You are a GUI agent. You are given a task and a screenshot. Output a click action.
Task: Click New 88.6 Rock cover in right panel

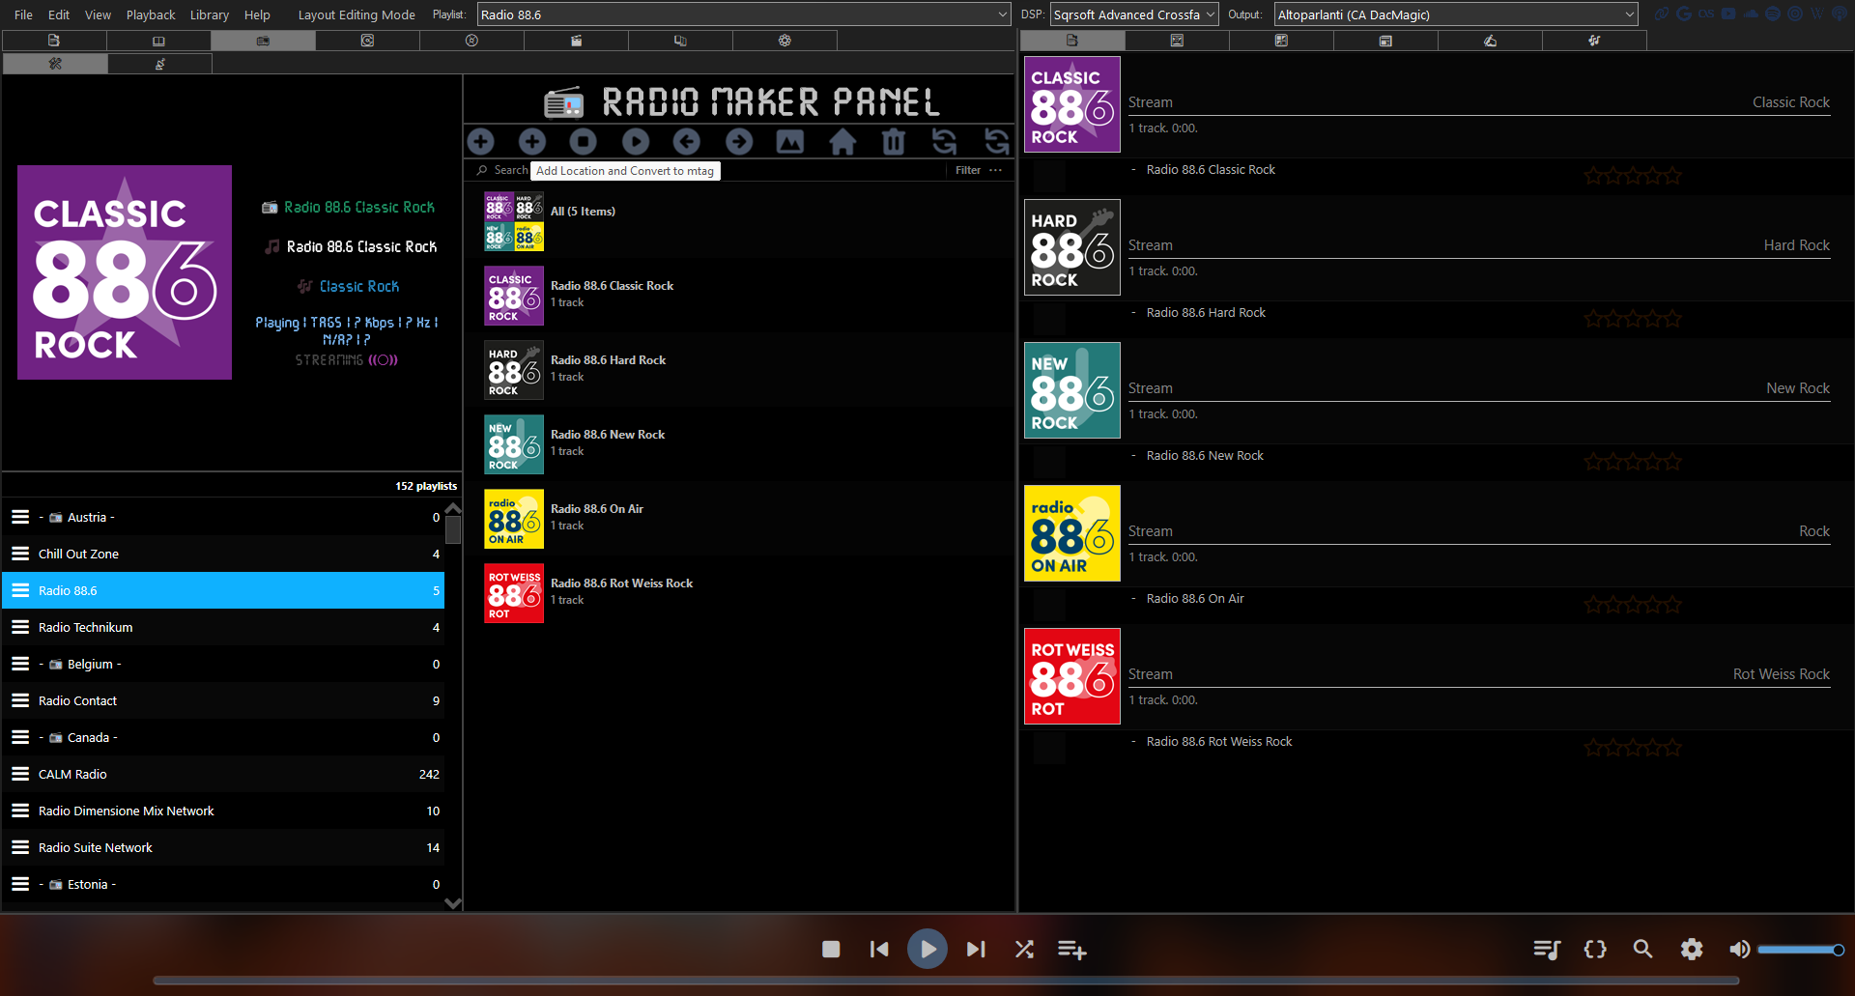(x=1072, y=390)
